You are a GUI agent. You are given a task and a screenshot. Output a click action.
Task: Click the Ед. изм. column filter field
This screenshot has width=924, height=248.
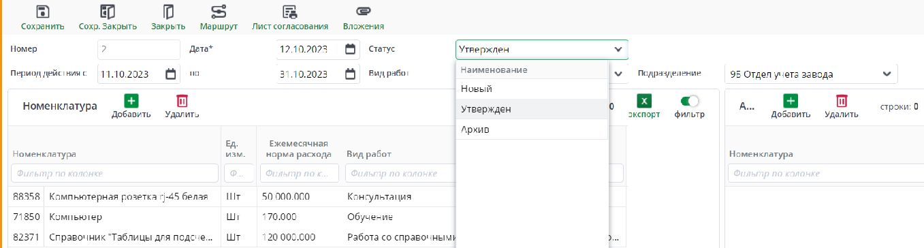pyautogui.click(x=239, y=174)
